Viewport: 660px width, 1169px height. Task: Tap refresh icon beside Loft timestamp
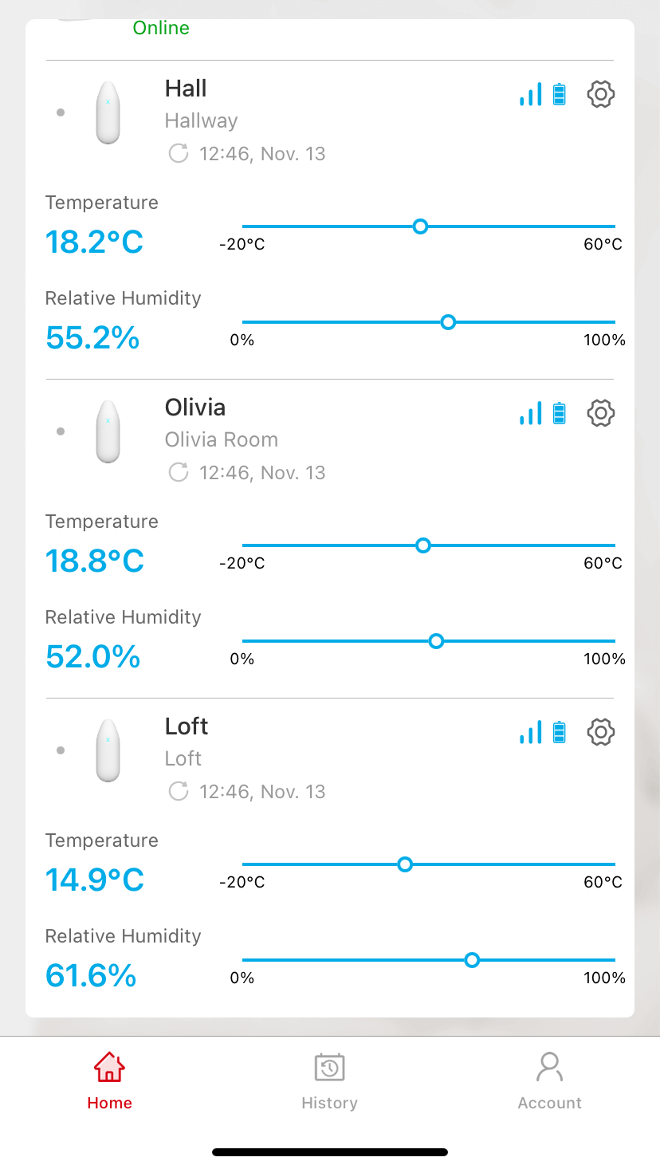(x=179, y=791)
